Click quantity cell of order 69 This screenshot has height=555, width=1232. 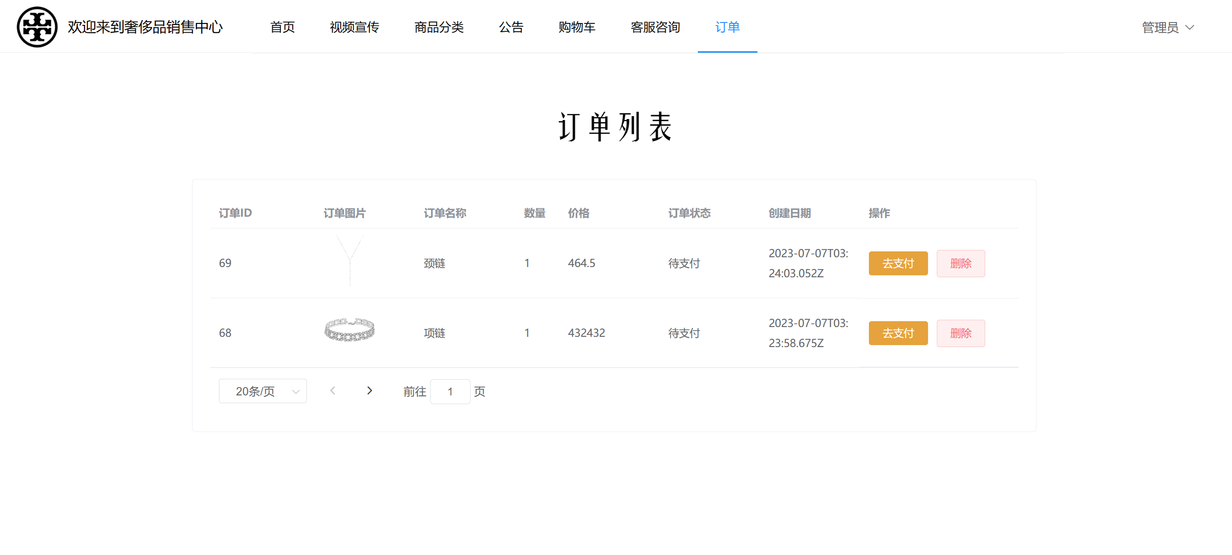pyautogui.click(x=527, y=264)
